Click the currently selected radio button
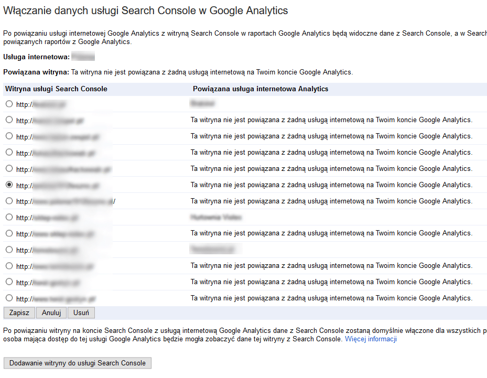Screen dimensions: 487x378 [x=9, y=185]
